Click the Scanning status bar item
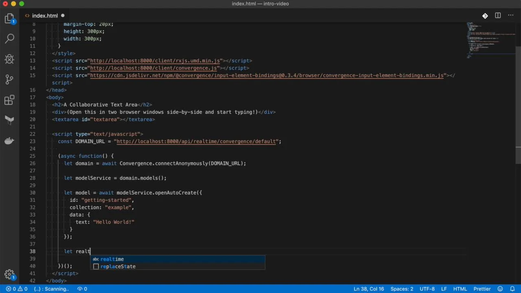 pos(51,289)
